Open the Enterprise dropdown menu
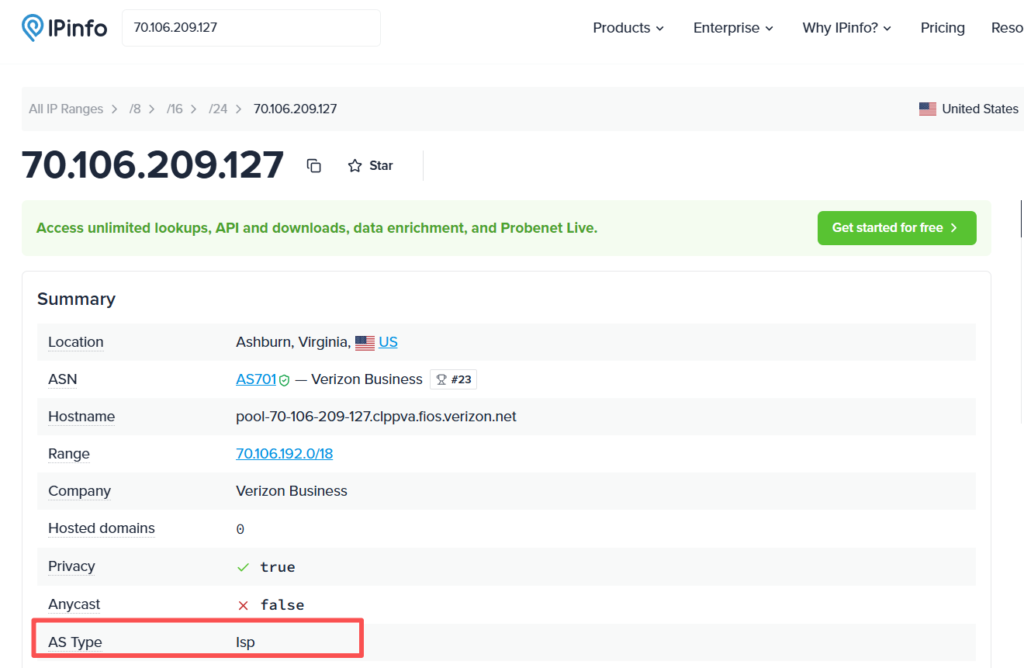Viewport: 1024px width, 668px height. click(x=733, y=28)
